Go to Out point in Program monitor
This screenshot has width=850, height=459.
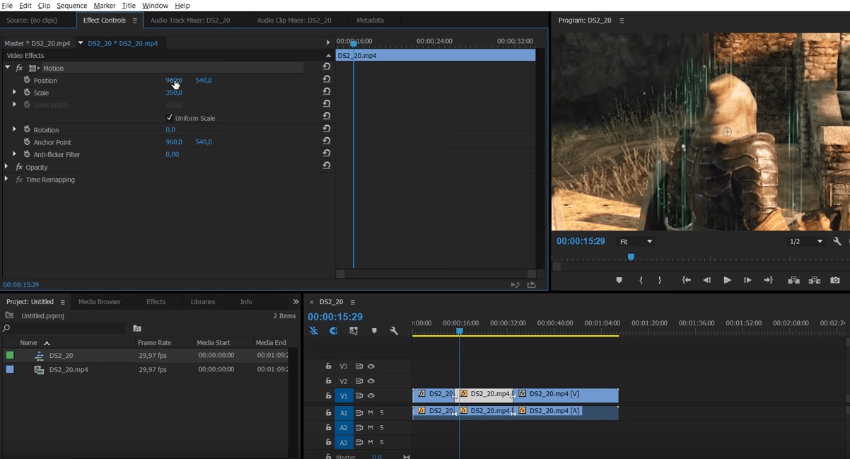[768, 280]
